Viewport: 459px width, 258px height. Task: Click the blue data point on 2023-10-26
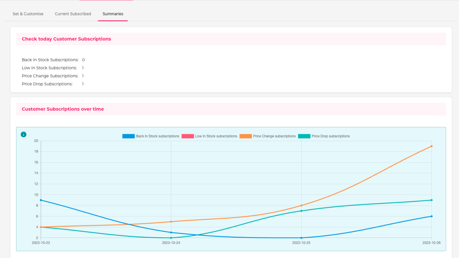[431, 216]
